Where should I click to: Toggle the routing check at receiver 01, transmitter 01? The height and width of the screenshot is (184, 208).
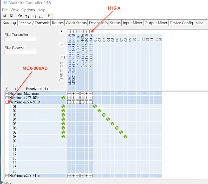(x=95, y=107)
